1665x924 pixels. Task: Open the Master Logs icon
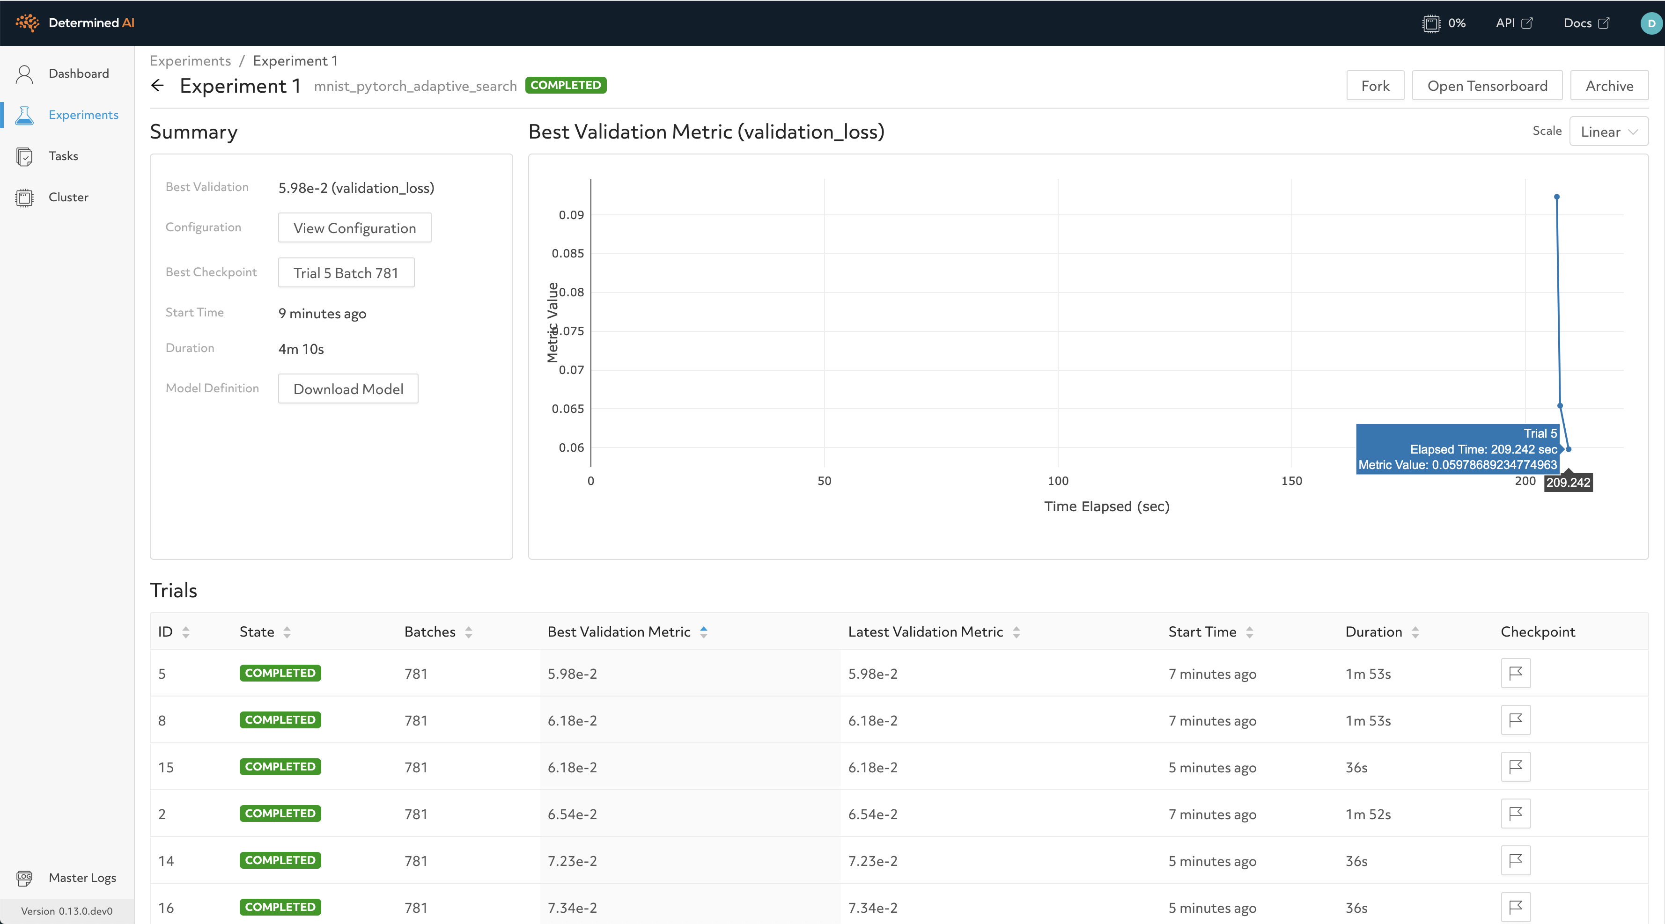point(24,878)
